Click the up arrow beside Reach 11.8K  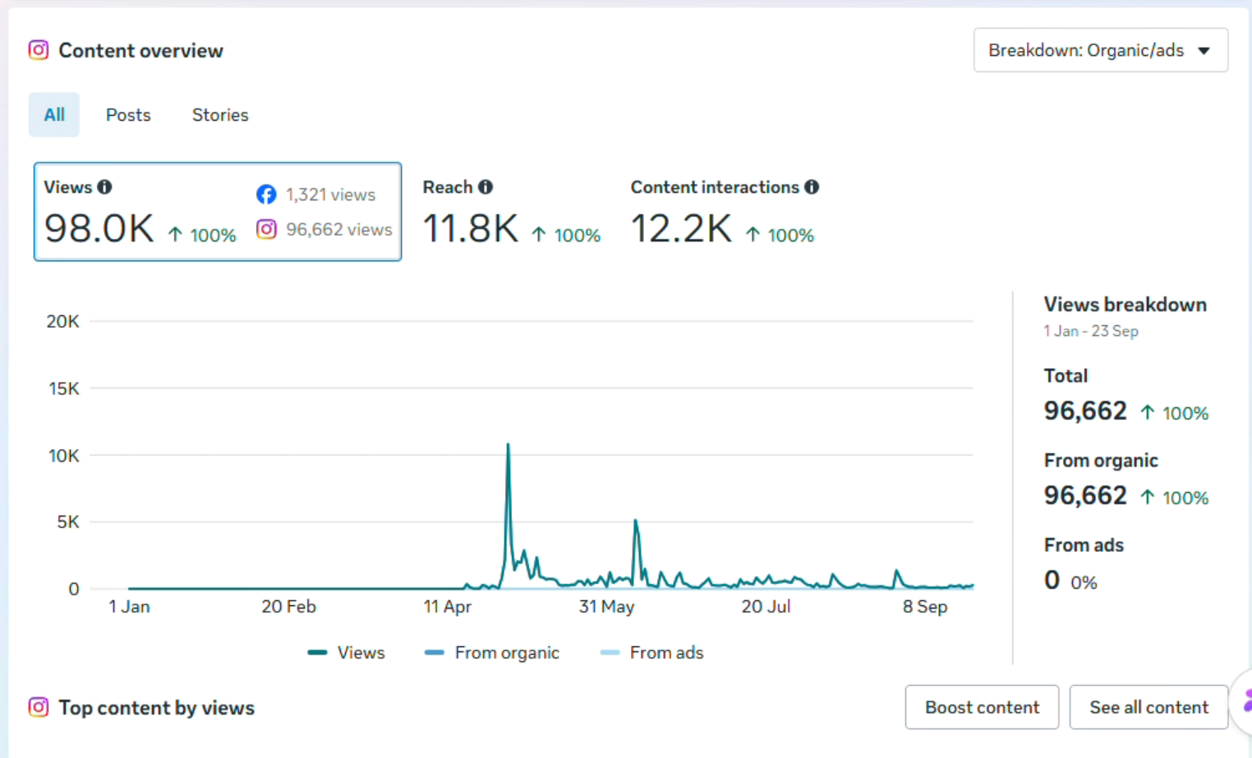[x=539, y=235]
